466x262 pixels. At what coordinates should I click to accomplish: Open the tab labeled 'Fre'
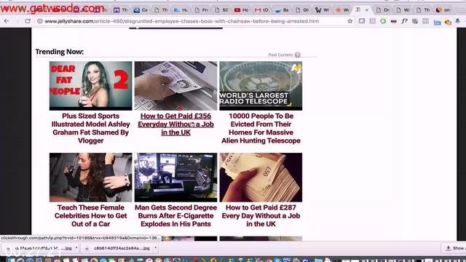pyautogui.click(x=201, y=9)
